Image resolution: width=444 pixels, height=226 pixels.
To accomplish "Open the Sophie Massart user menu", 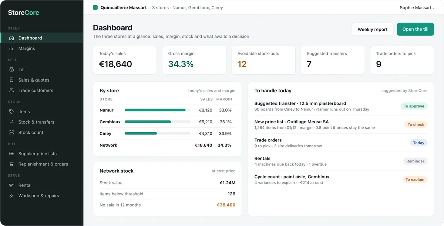I will [417, 7].
